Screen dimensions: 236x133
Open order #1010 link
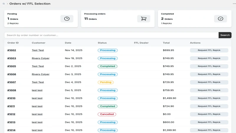pyautogui.click(x=11, y=98)
